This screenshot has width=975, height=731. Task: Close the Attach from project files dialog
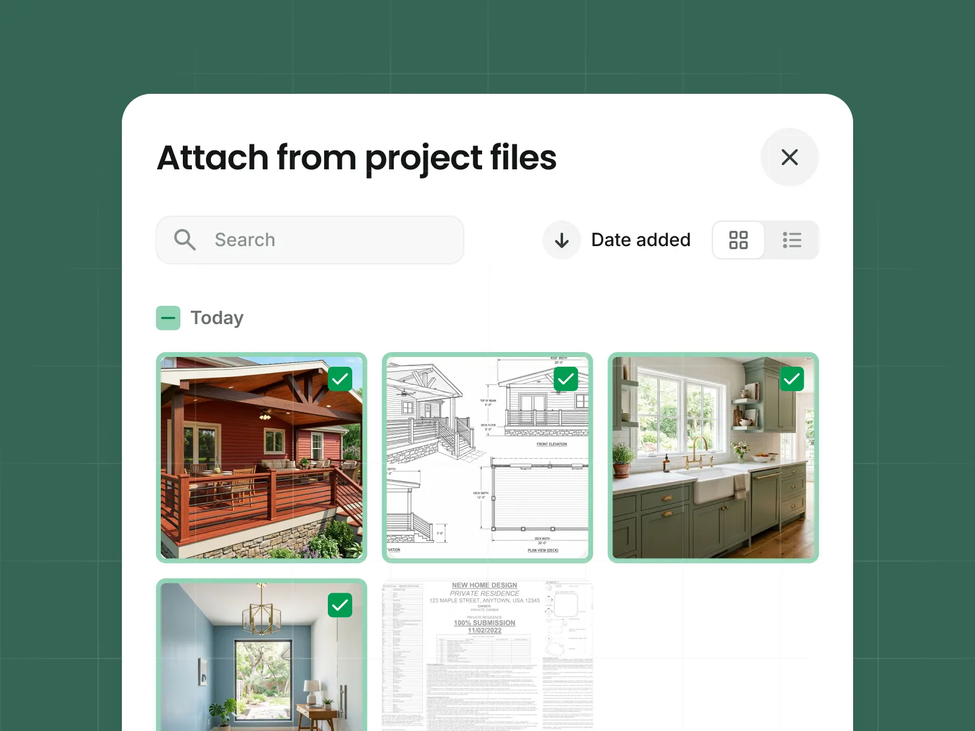[x=790, y=157]
